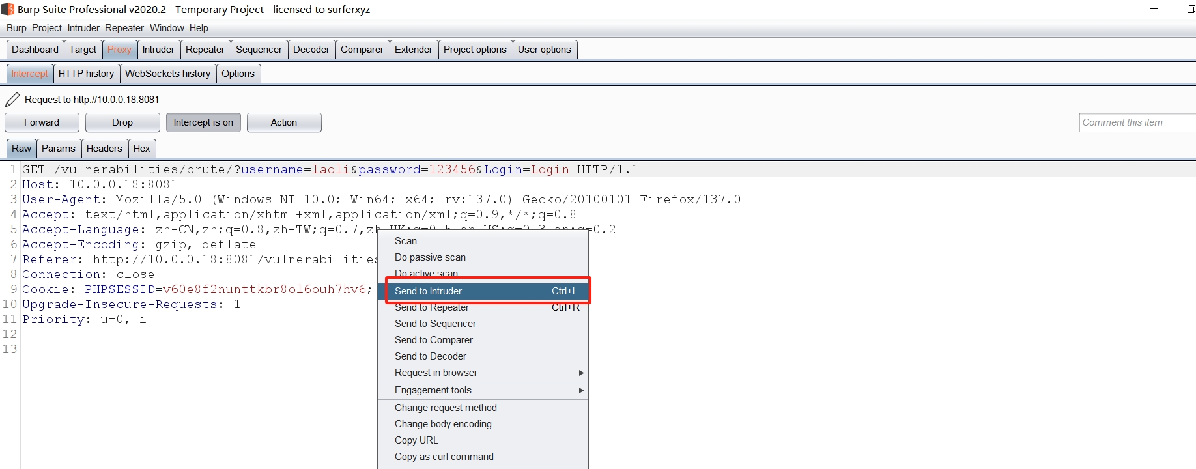This screenshot has height=469, width=1196.
Task: Choose Change request method
Action: (x=483, y=408)
